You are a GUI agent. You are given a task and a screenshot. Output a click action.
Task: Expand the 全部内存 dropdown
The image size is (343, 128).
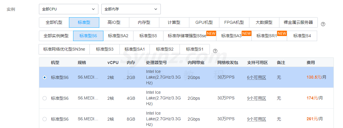point(131,9)
